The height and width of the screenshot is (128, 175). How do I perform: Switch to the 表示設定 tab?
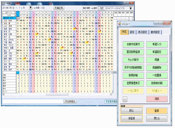click(142, 32)
